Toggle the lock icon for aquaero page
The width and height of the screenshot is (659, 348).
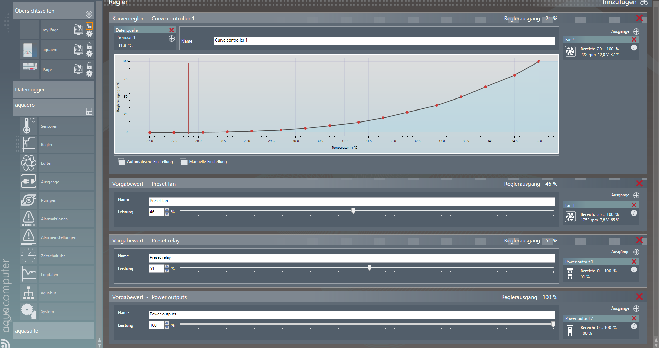point(89,46)
